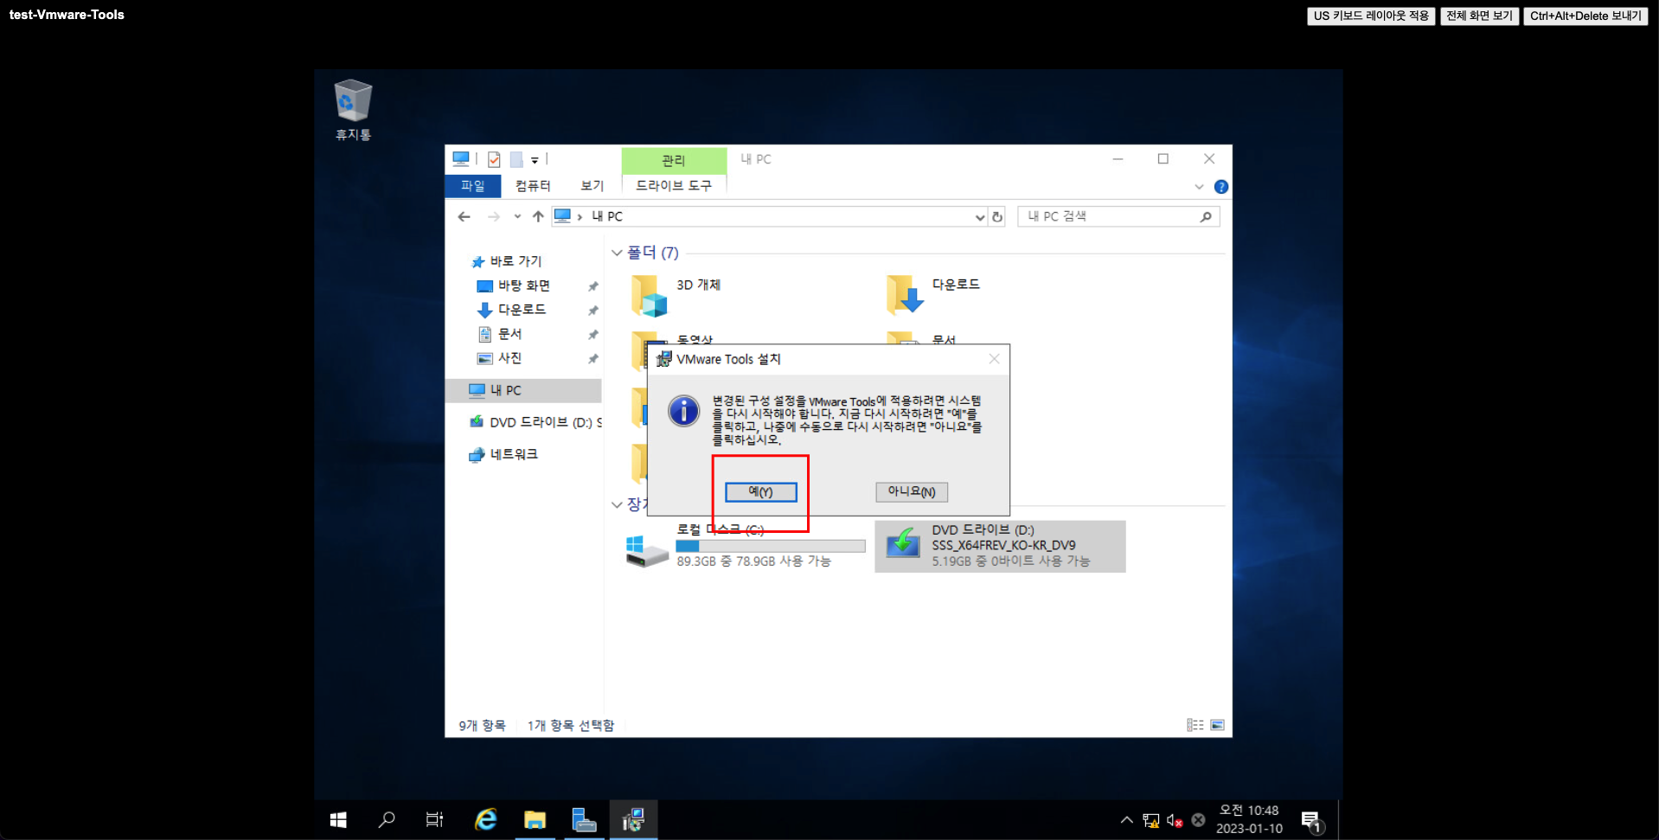
Task: Refresh the 내 PC view
Action: click(x=997, y=217)
